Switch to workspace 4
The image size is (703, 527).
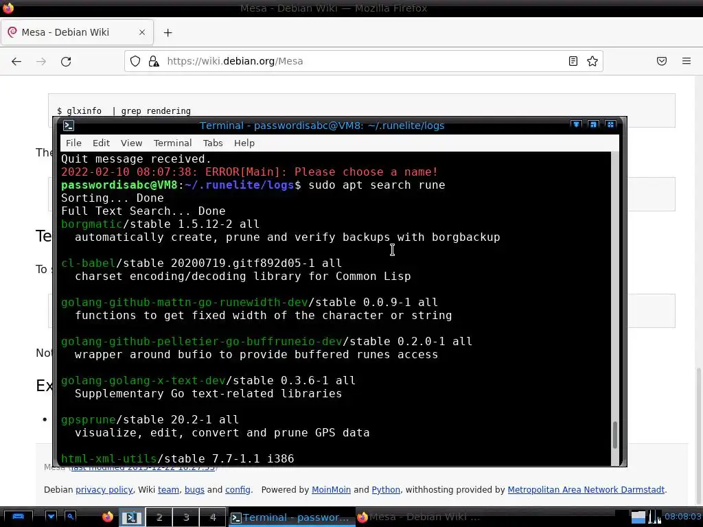[x=213, y=517]
